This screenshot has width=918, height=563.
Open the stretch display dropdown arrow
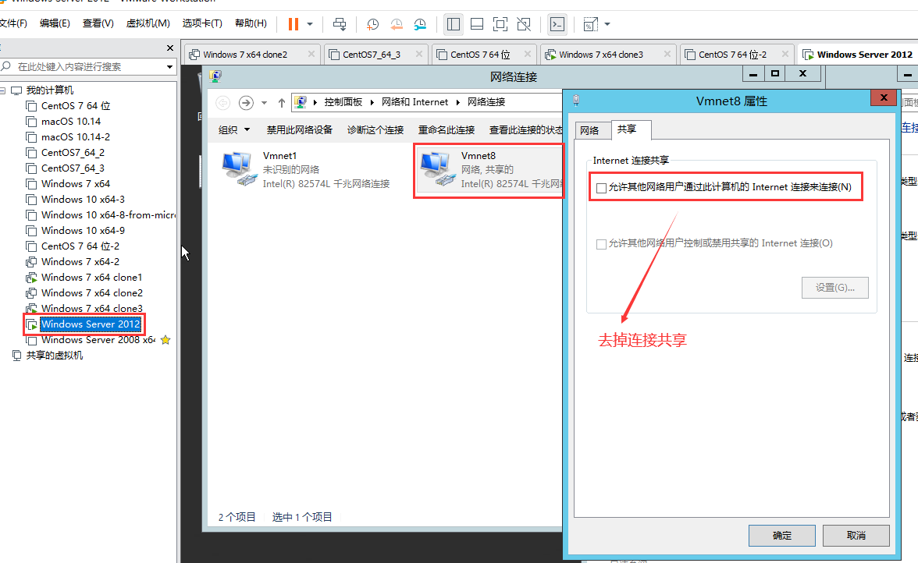click(x=607, y=24)
